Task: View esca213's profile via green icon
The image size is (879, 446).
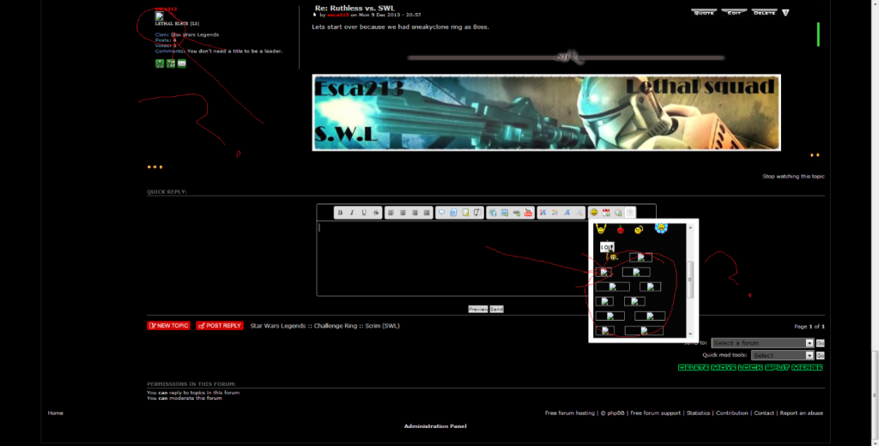Action: coord(160,63)
